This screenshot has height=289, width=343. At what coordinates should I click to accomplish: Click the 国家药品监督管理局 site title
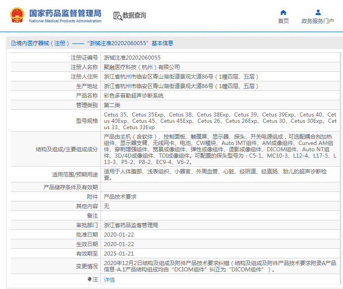tap(65, 13)
